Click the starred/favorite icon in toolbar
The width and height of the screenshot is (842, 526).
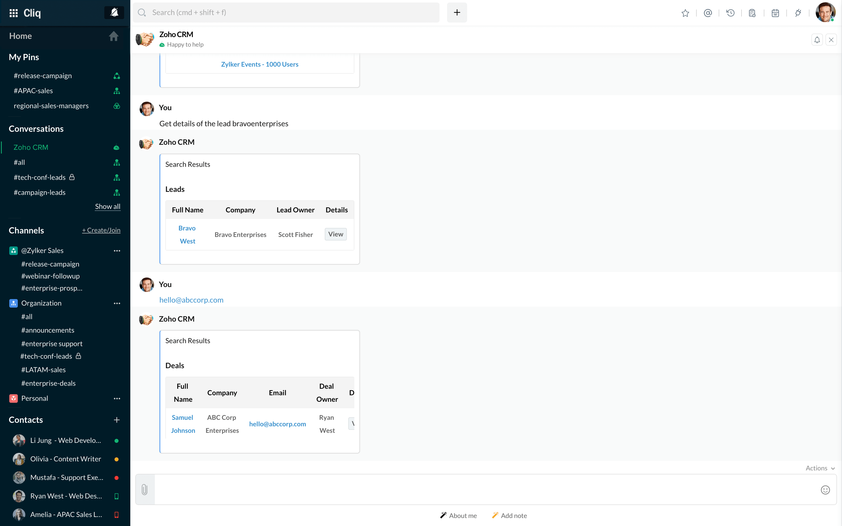686,13
